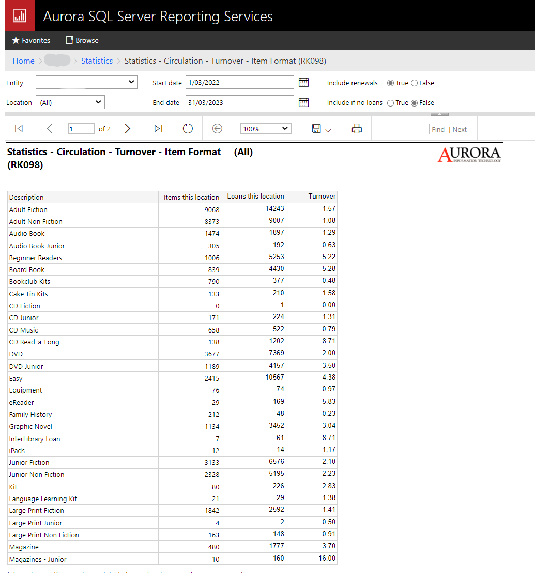
Task: Click the Family History row label
Action: tap(30, 415)
